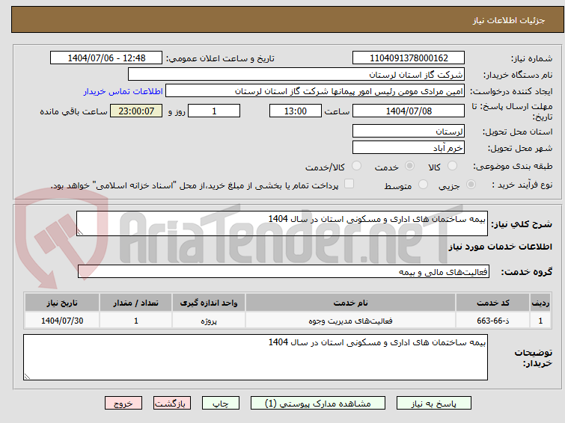Click the delivery province field لرستان

[409, 131]
